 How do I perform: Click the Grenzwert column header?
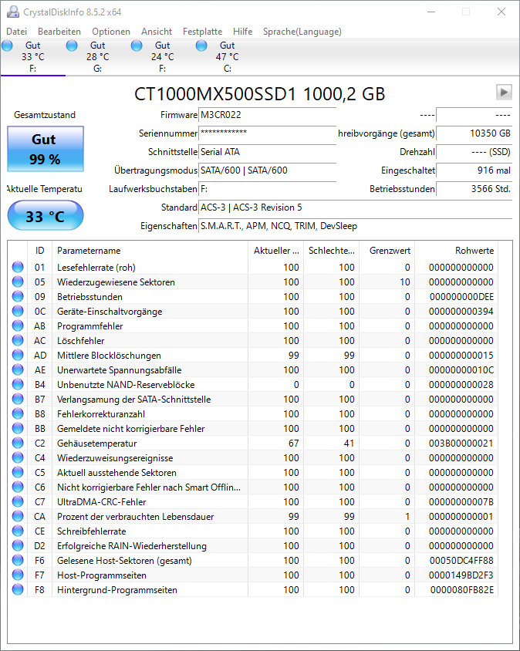click(x=387, y=251)
